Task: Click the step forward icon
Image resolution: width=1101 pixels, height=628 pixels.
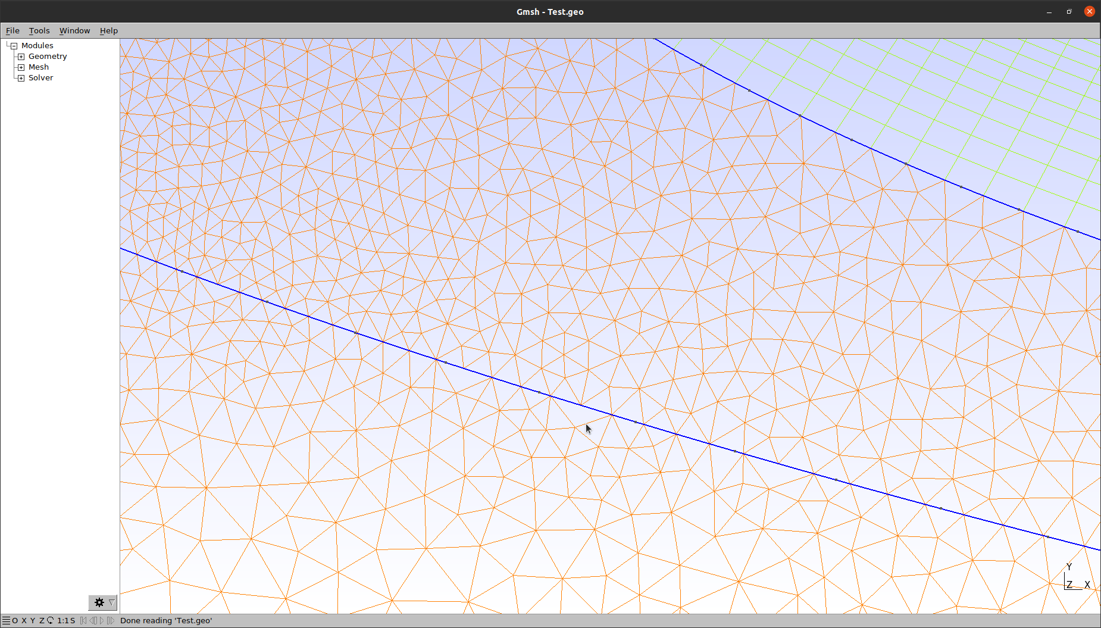Action: [x=110, y=620]
